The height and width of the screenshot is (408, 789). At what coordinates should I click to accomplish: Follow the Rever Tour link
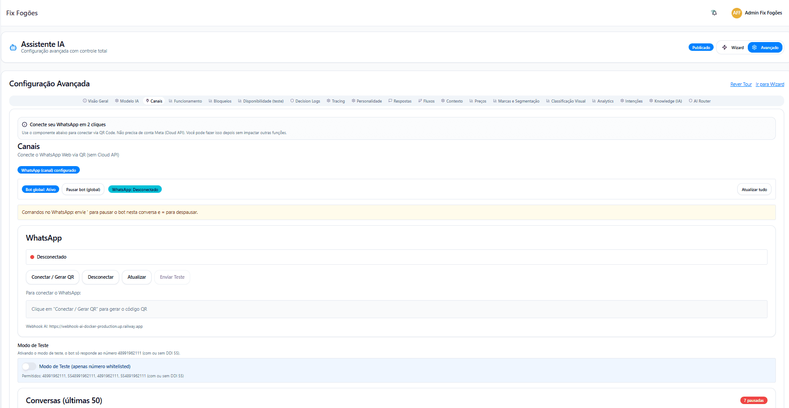click(741, 84)
